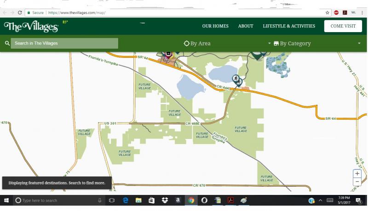
Task: Click the Displaying featured destinations notice
Action: tap(57, 183)
